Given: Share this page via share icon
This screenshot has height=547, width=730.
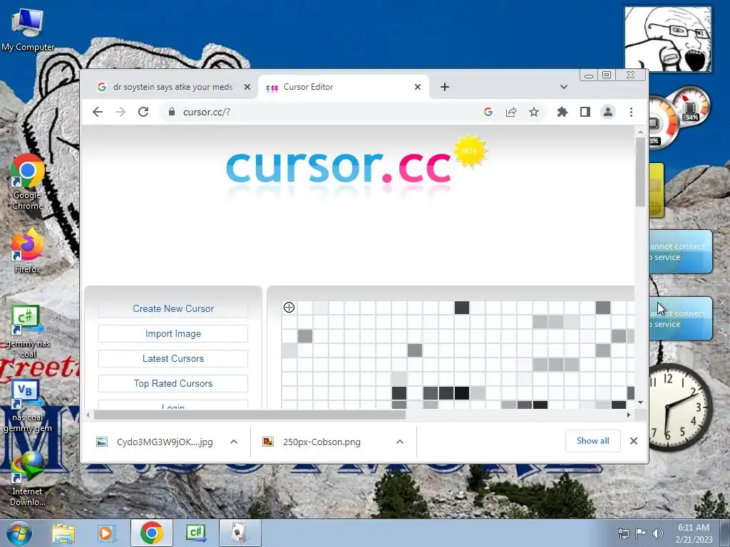Looking at the screenshot, I should click(x=511, y=112).
